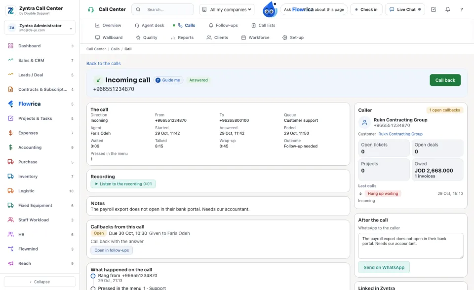Screen dimensions: 474x290
Task: Click the Sales & CRM chart icon
Action: pyautogui.click(x=10, y=60)
